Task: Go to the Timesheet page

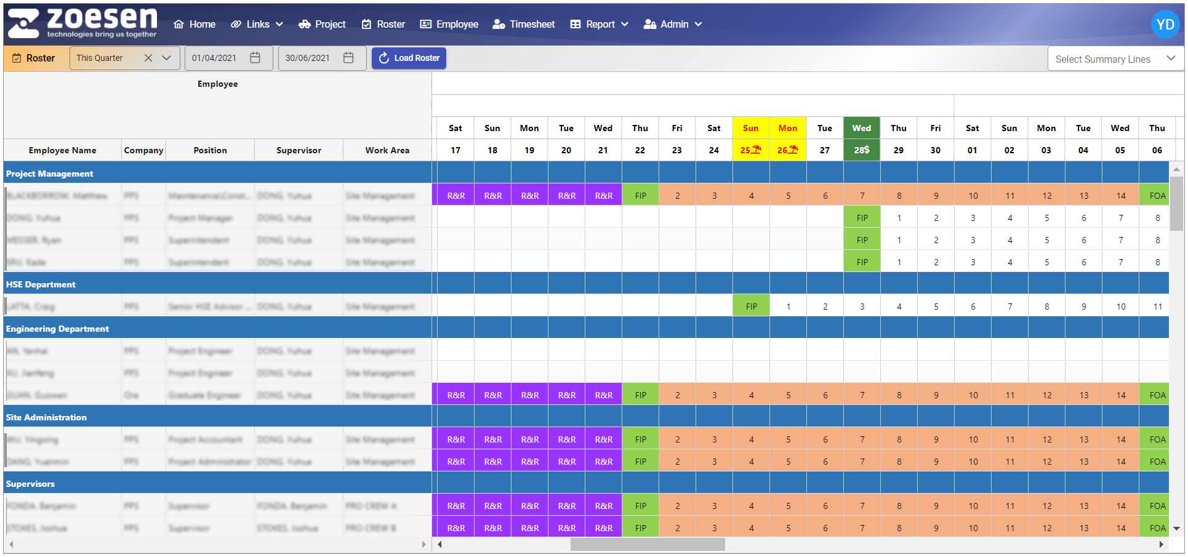Action: pyautogui.click(x=524, y=24)
